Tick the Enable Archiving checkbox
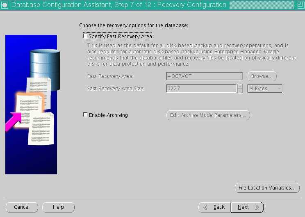The height and width of the screenshot is (217, 305). tap(85, 115)
